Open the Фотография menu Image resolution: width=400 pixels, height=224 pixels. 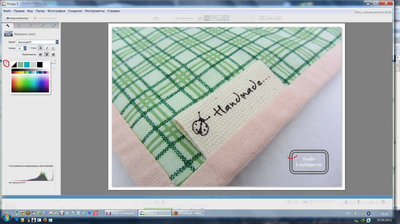[56, 11]
